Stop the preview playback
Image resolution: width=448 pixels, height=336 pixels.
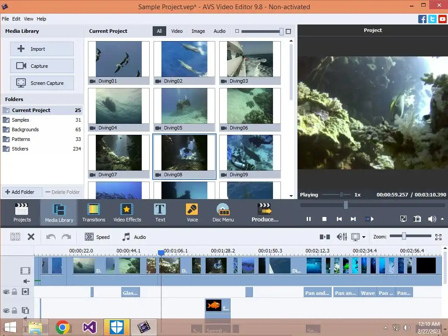click(x=324, y=219)
